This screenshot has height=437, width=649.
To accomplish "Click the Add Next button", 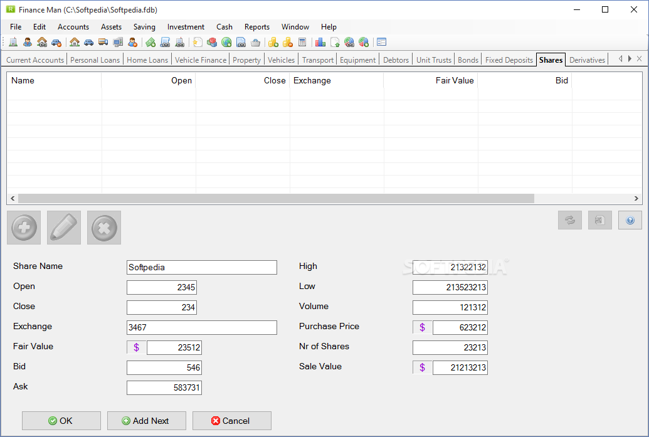I will (x=147, y=421).
